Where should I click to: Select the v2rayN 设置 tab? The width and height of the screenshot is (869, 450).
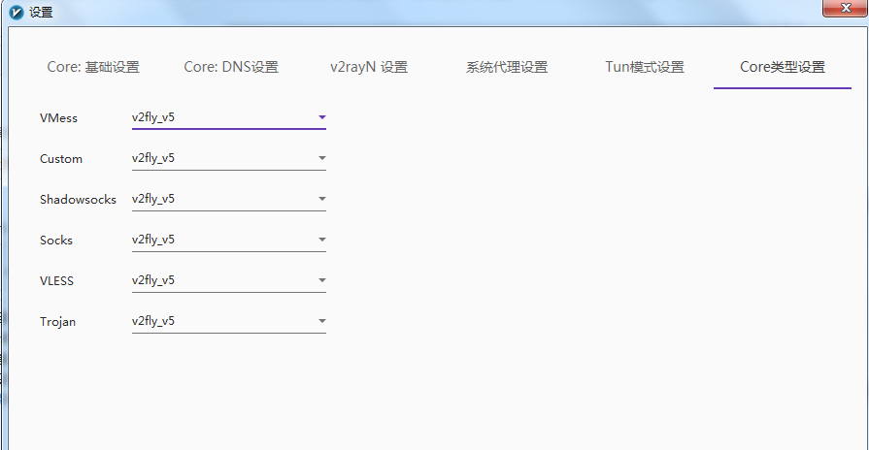pos(369,68)
